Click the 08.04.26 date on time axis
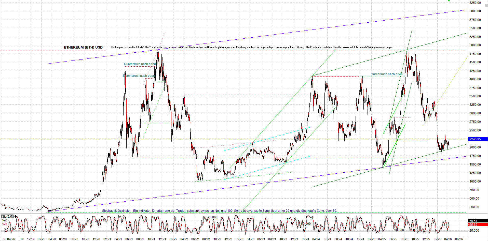488x241 pixels. pos(9,239)
